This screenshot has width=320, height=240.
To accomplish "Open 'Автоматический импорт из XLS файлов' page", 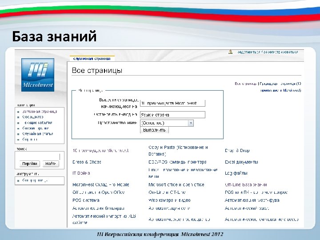I will point(104,220).
